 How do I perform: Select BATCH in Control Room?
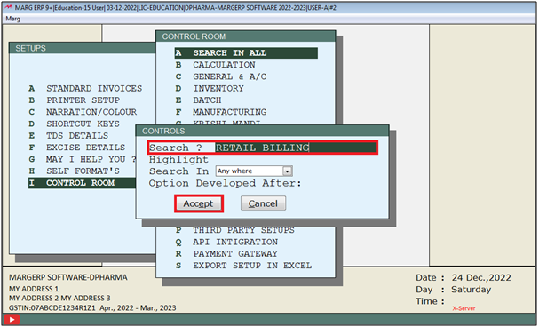[x=207, y=100]
